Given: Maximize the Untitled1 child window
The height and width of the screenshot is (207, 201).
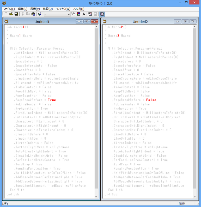Looking at the screenshot, I should tap(87, 21).
